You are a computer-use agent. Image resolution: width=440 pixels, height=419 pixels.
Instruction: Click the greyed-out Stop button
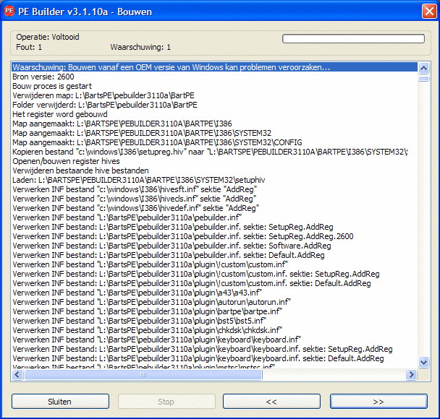[166, 402]
